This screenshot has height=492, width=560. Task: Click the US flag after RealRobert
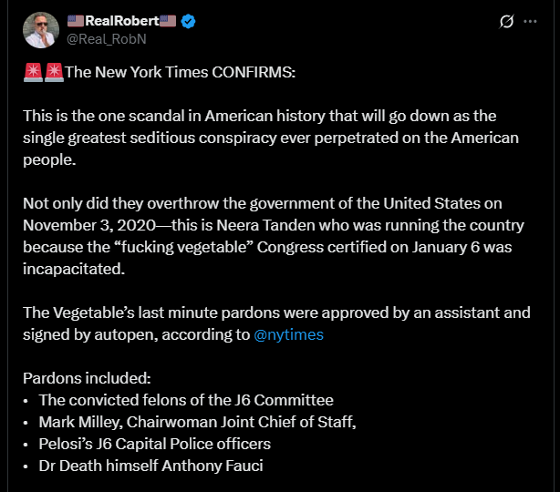(168, 21)
